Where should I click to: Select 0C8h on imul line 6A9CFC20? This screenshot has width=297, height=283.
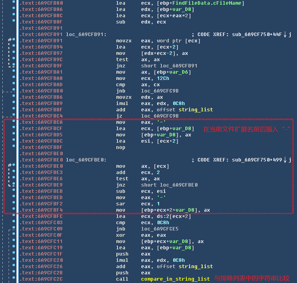tap(179, 260)
